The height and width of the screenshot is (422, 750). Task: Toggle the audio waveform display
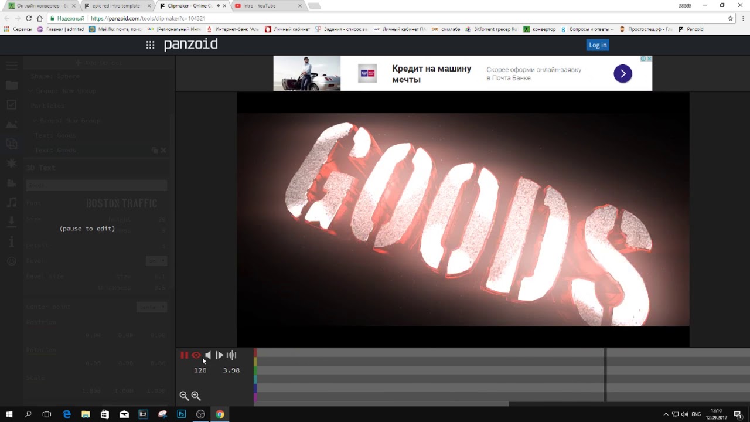point(231,355)
